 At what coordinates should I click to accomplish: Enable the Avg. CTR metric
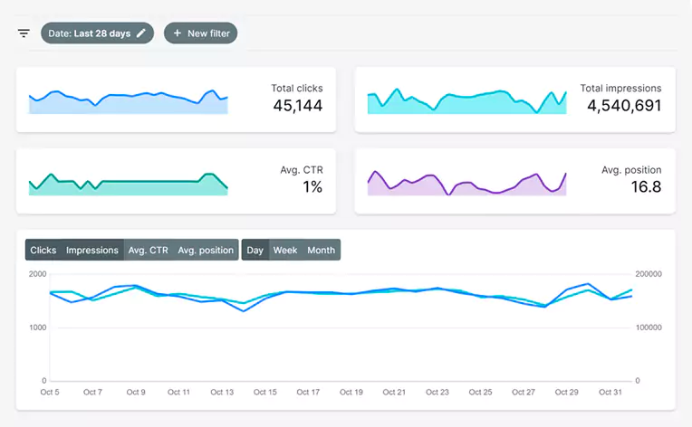coord(148,250)
